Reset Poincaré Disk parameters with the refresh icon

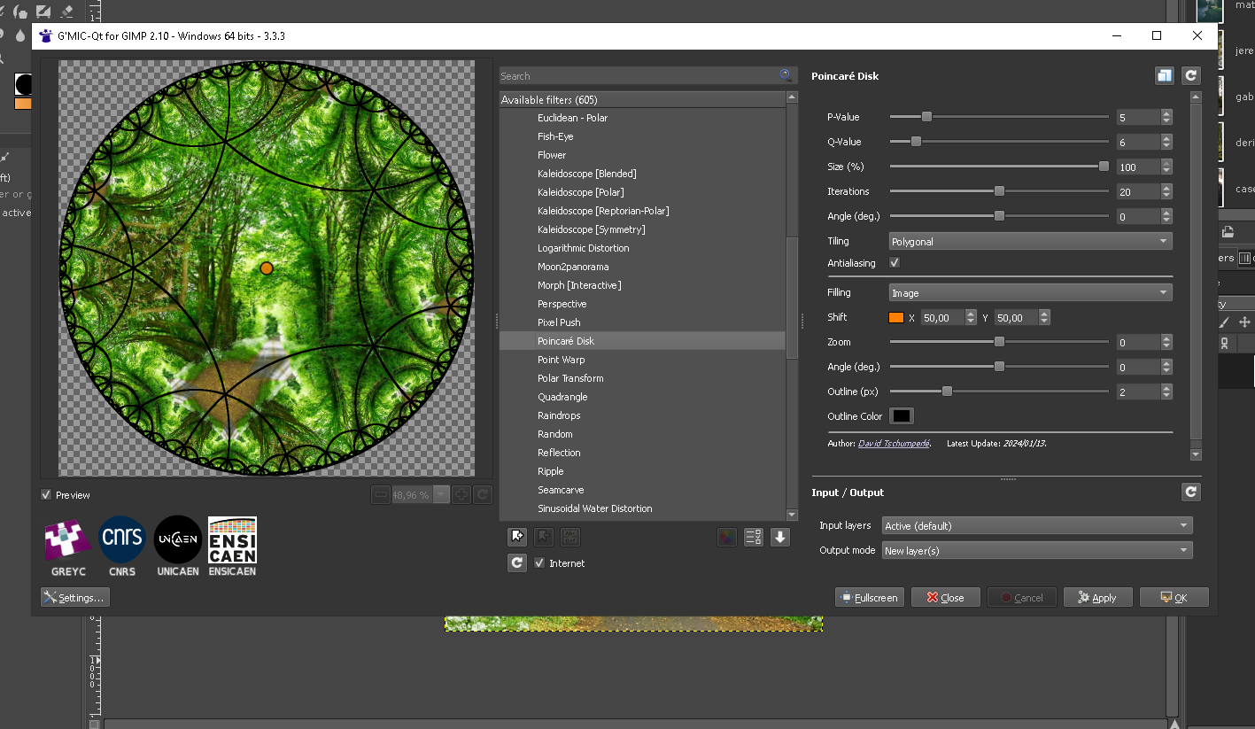tap(1191, 76)
